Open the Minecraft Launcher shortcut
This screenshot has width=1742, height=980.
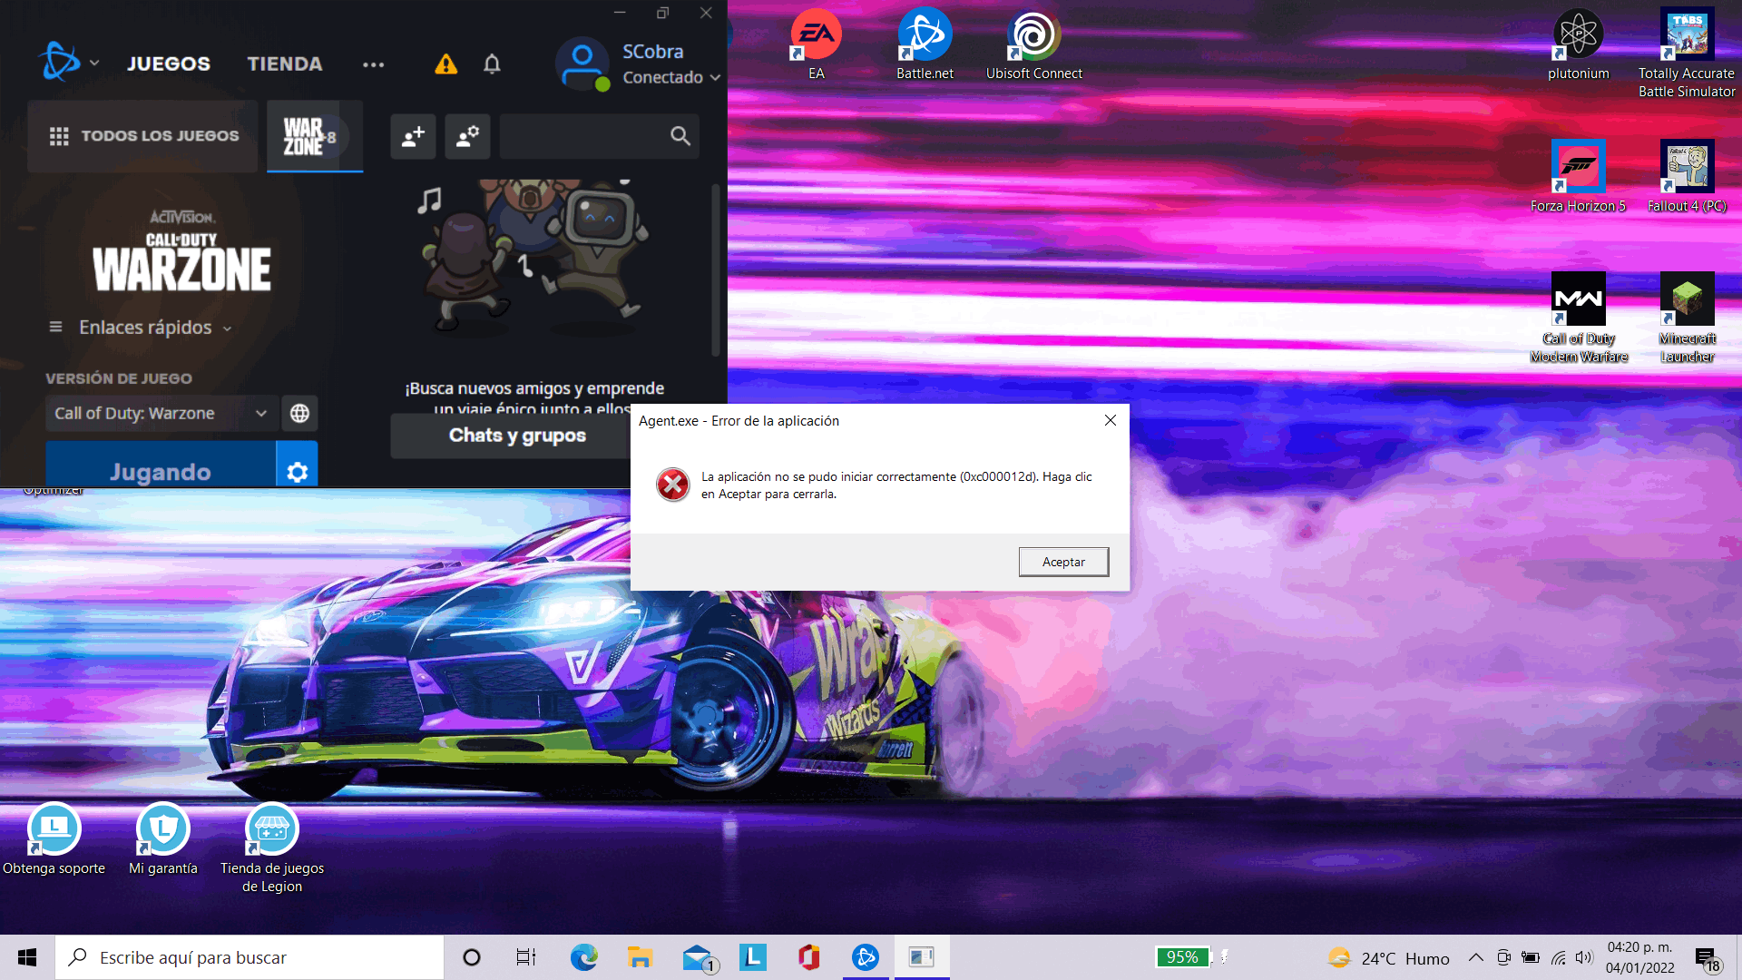click(1687, 318)
